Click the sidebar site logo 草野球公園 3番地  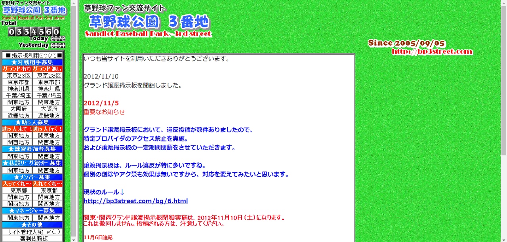[34, 11]
